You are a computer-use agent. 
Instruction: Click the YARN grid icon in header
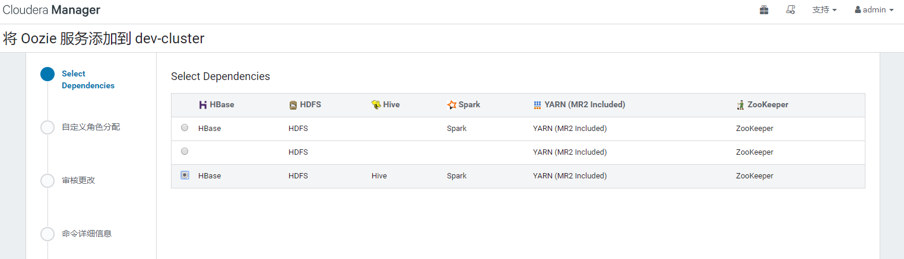pos(537,105)
